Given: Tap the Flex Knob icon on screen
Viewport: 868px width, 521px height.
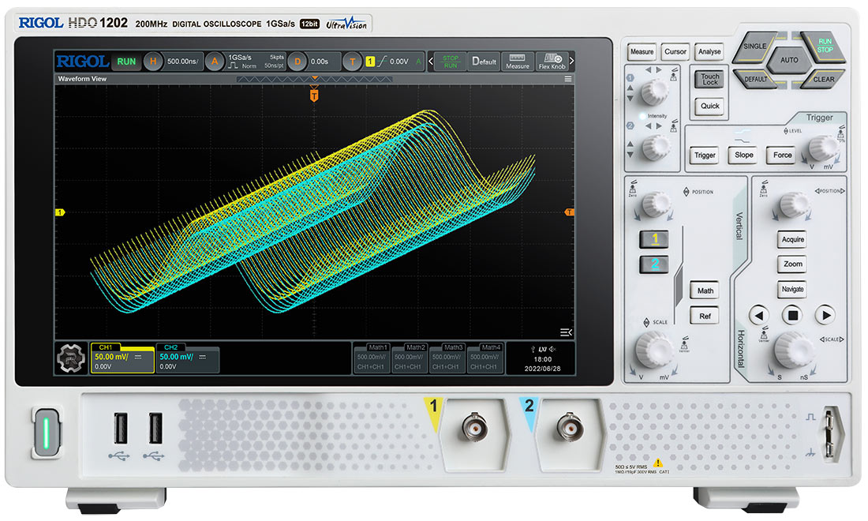Looking at the screenshot, I should tap(552, 62).
